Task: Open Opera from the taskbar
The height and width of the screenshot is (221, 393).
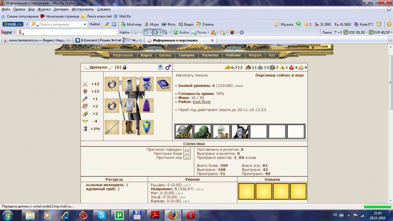Action: (x=190, y=215)
